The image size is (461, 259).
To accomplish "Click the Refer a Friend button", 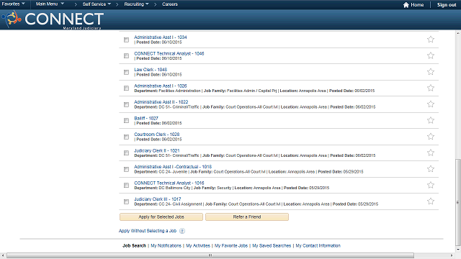I will click(x=247, y=217).
